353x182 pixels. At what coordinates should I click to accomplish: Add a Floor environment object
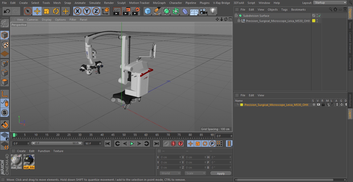point(194,11)
